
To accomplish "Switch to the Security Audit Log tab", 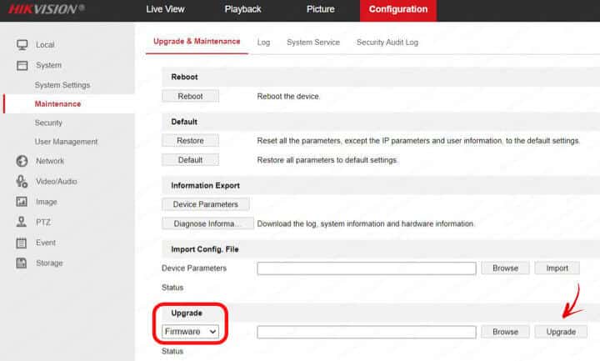I will click(387, 42).
